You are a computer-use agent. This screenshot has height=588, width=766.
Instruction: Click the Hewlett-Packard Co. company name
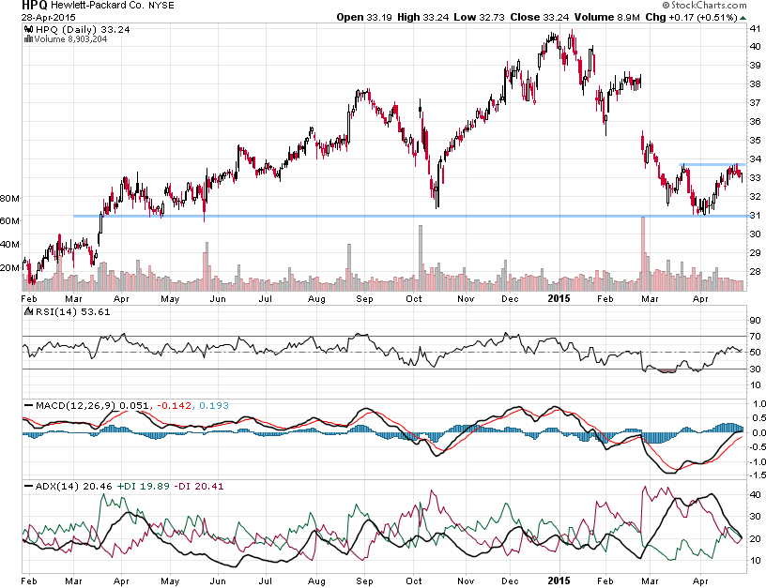pyautogui.click(x=99, y=6)
